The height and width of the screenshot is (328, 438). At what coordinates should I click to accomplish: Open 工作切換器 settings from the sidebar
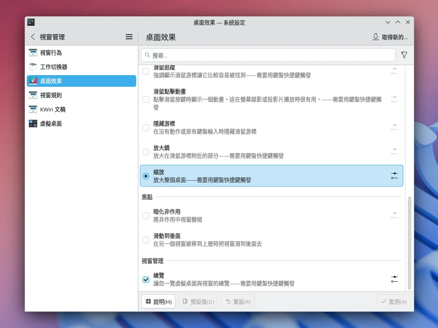(x=53, y=66)
